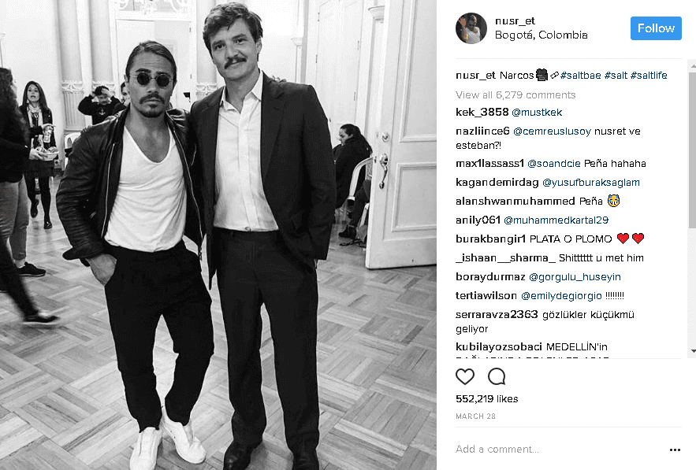Open the #saltbae hashtag
The height and width of the screenshot is (470, 696).
581,76
